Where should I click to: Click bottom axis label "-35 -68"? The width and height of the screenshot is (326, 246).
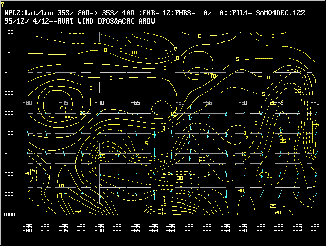pyautogui.click(x=117, y=228)
